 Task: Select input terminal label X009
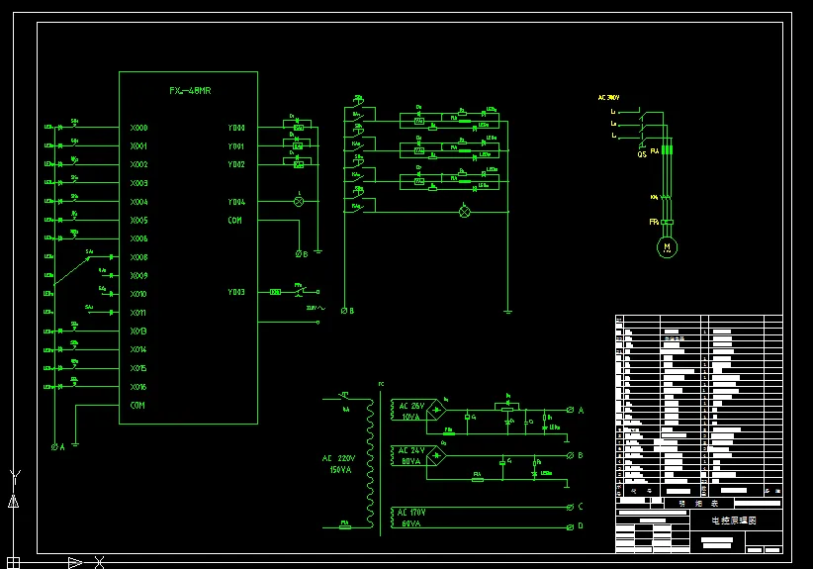(138, 275)
